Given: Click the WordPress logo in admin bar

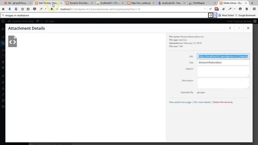Looking at the screenshot, I should click(x=3, y=21).
